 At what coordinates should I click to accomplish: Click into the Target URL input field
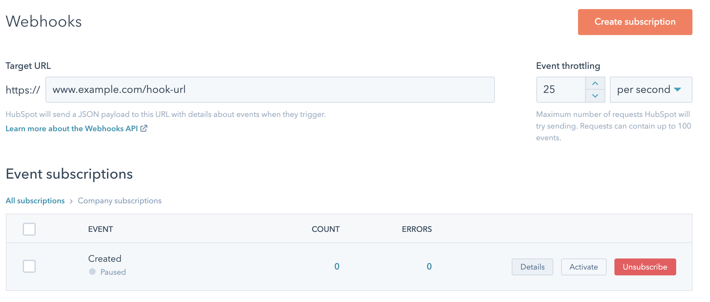270,90
